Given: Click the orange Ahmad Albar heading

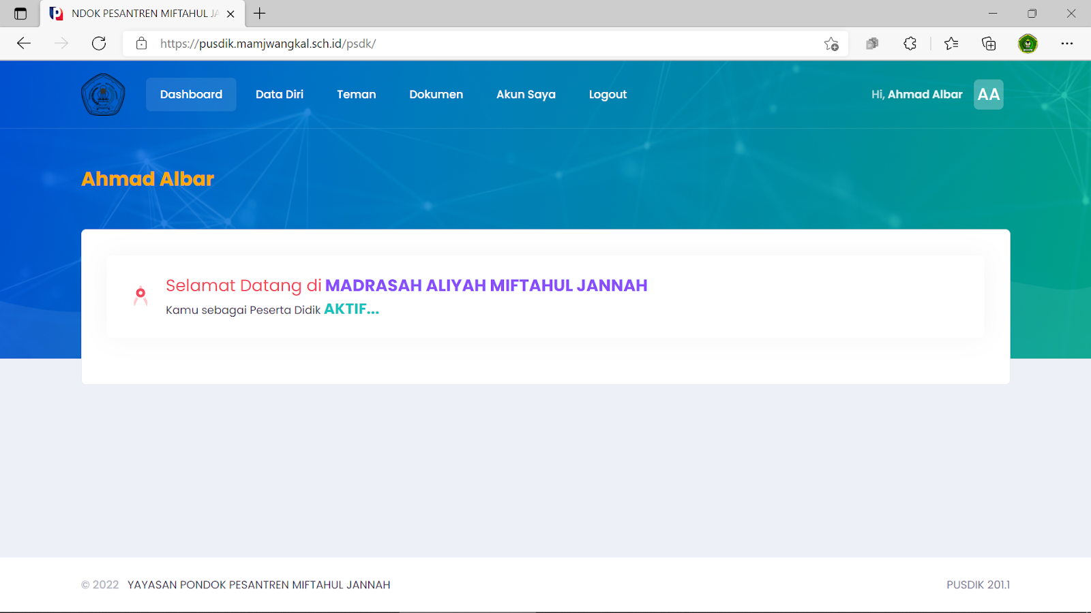Looking at the screenshot, I should point(148,179).
